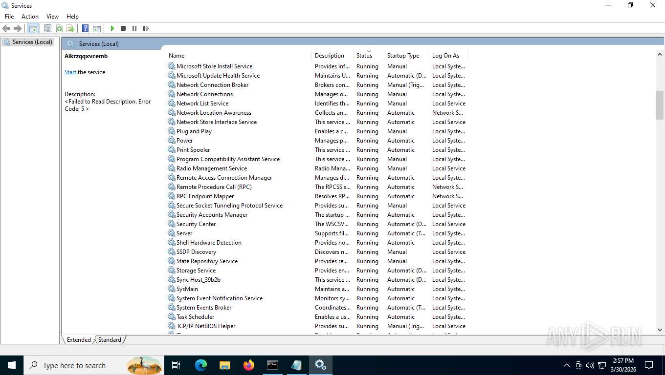Click the Forward arrow in toolbar

click(18, 28)
